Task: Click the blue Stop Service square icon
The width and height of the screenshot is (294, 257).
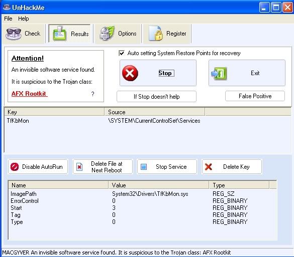Action: click(x=144, y=167)
